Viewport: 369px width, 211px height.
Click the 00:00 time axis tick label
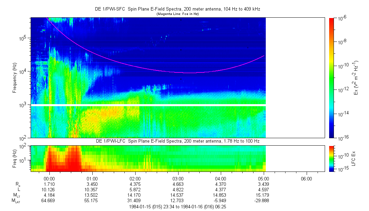(x=49, y=178)
